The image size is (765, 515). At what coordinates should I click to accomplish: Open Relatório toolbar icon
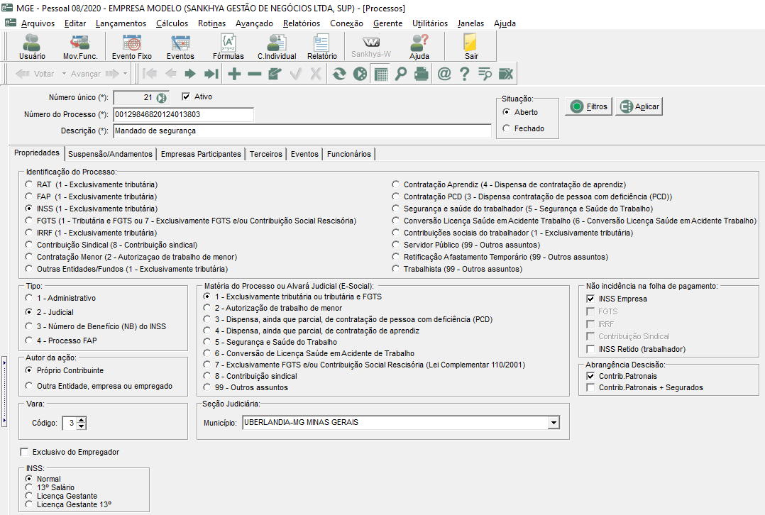tap(322, 47)
